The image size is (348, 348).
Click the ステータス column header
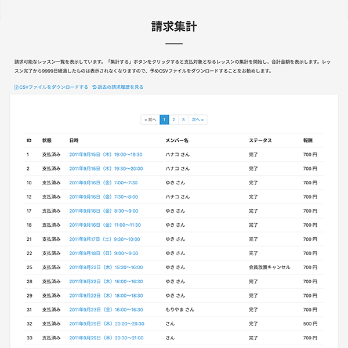coord(260,140)
